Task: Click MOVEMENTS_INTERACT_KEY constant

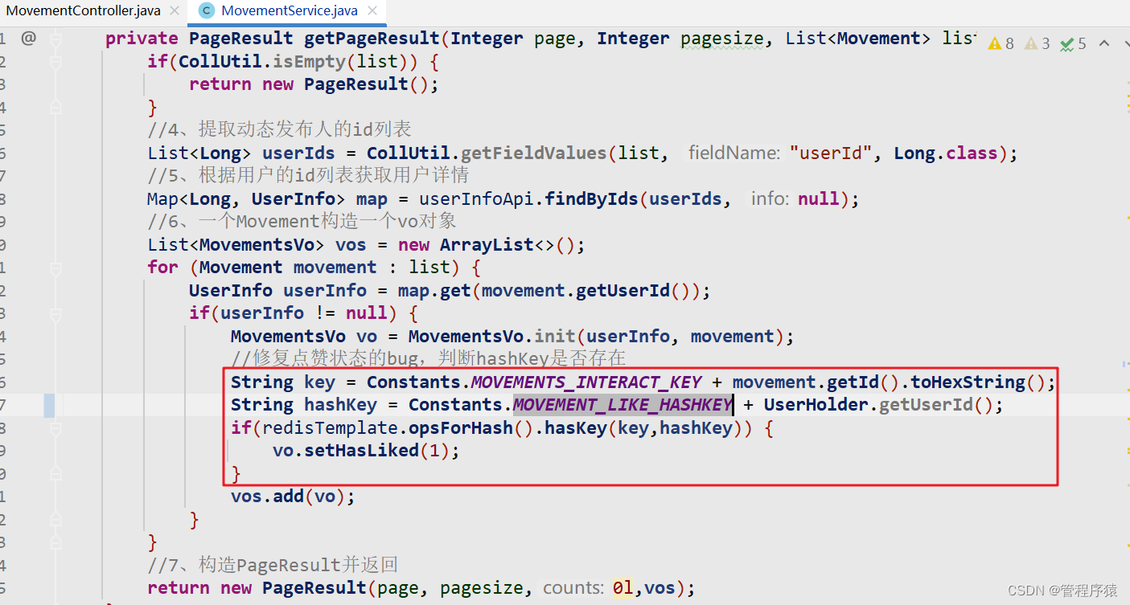Action: coord(586,382)
